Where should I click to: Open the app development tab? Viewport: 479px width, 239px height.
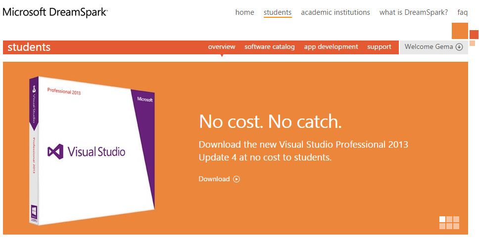click(x=331, y=47)
